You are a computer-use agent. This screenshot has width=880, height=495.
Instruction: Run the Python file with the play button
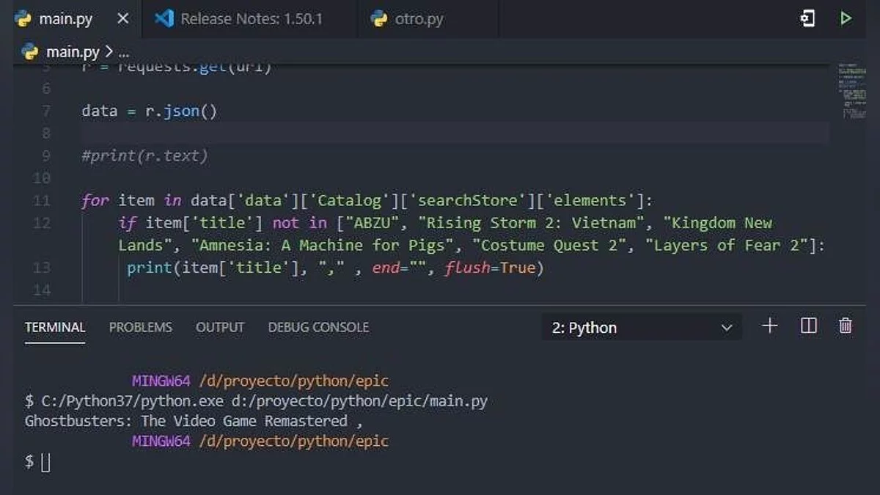pos(846,18)
